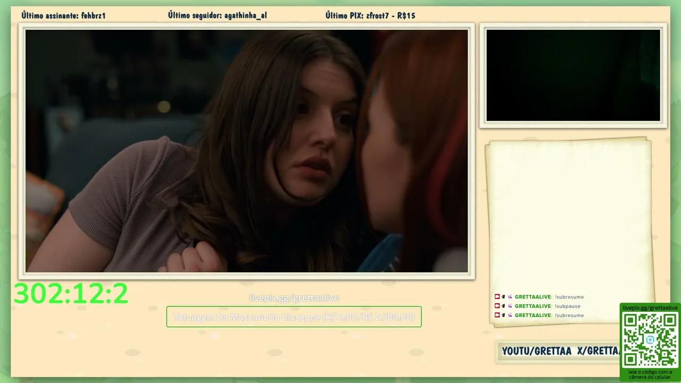This screenshot has height=383, width=681.
Task: Click the YOUTU/GRETTAA social label
Action: 537,351
